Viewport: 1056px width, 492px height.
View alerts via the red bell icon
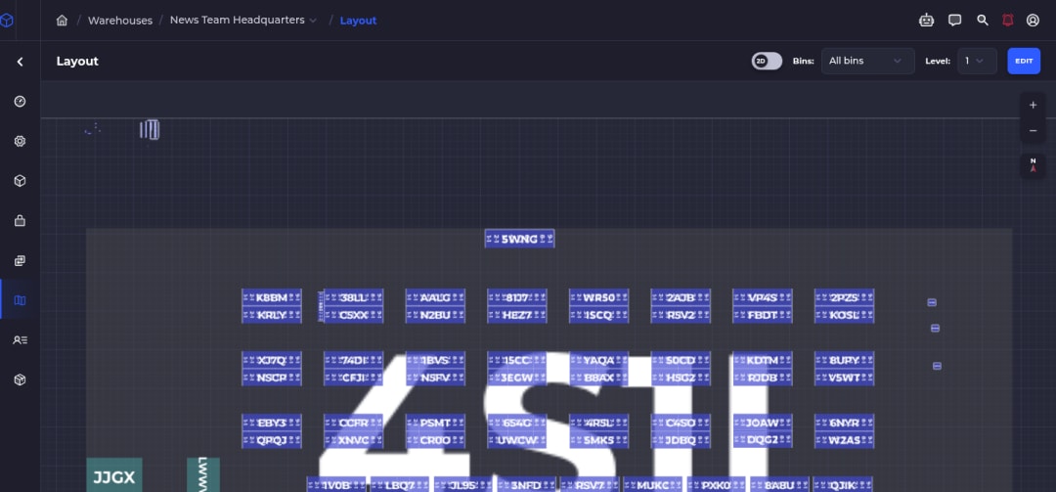pyautogui.click(x=1007, y=21)
